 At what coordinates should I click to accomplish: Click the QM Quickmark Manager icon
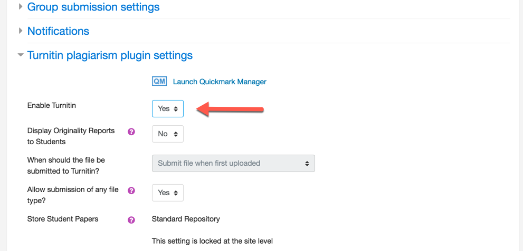[x=159, y=82]
